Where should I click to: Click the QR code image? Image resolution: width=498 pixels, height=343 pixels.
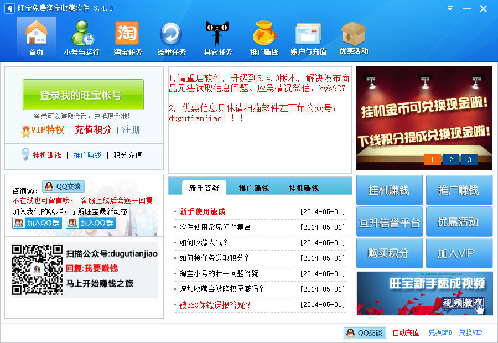[x=37, y=269]
